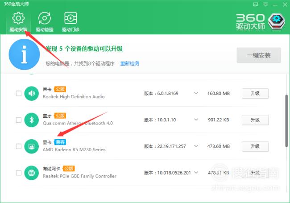Minimize the 360驱动大师 window

[275, 5]
